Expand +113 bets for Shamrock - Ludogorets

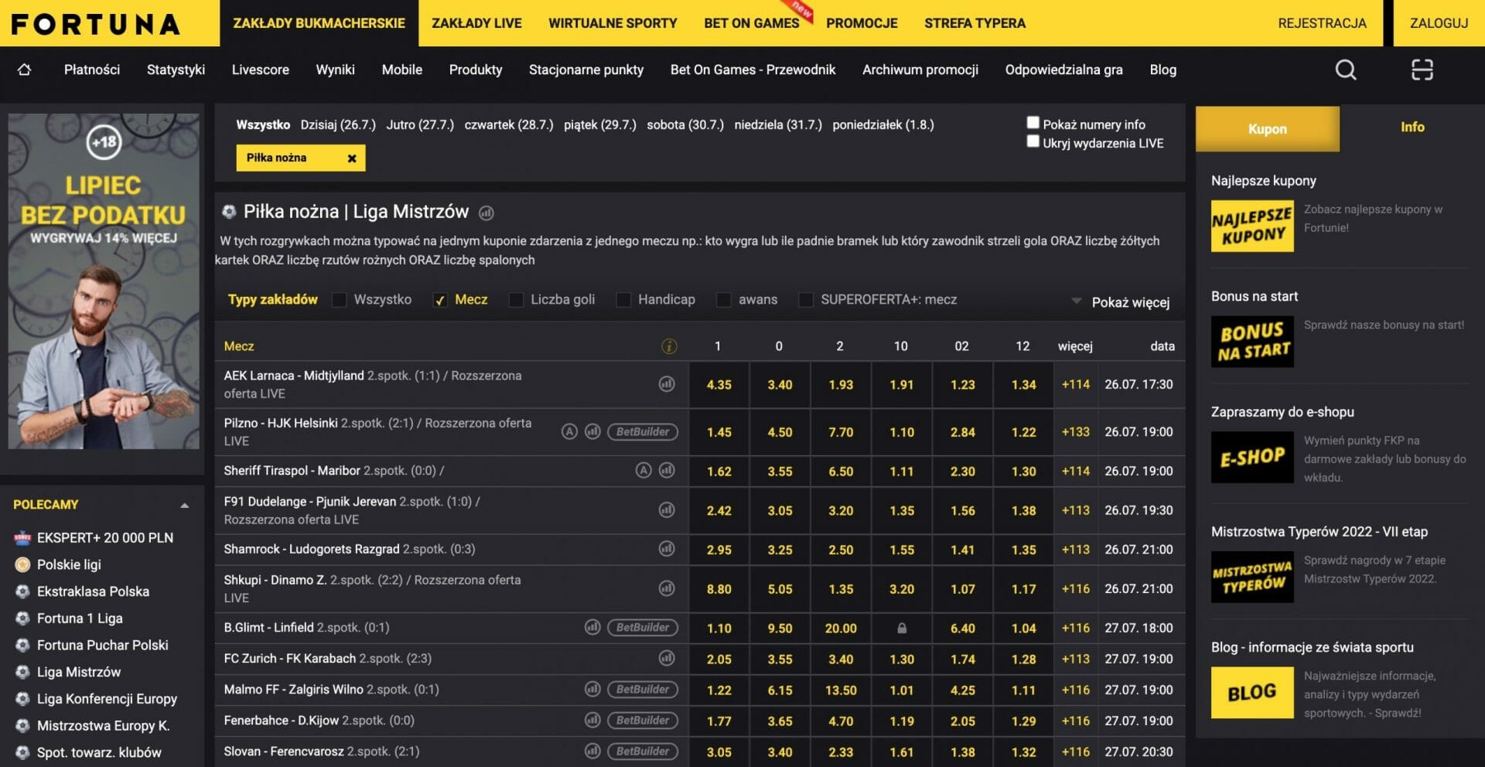[x=1076, y=550]
